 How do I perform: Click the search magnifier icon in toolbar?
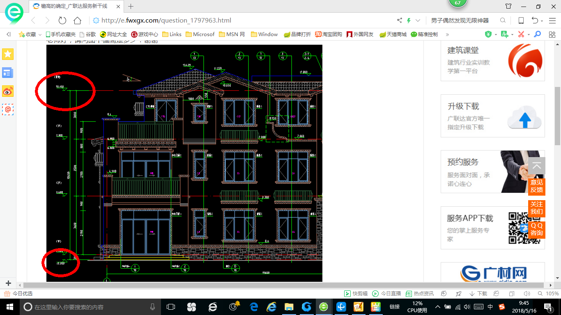503,21
